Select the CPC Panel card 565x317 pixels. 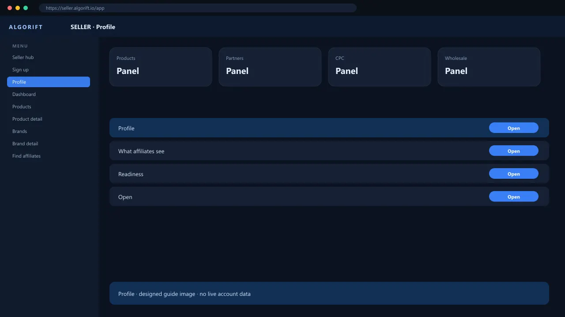[380, 67]
